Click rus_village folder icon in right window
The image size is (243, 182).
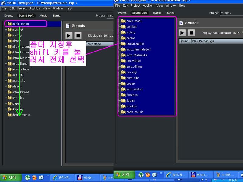pos(124,61)
